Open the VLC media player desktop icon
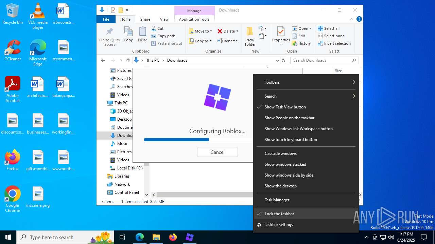This screenshot has width=435, height=244. point(38,16)
